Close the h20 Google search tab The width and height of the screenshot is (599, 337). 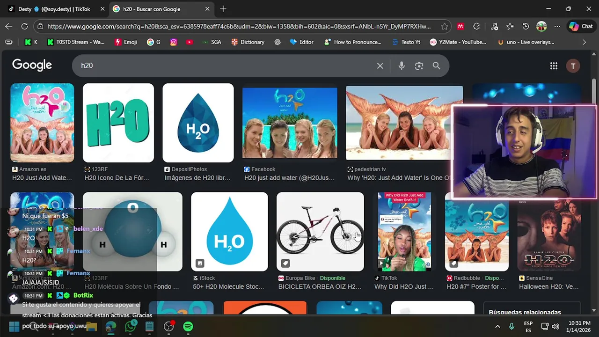point(207,9)
